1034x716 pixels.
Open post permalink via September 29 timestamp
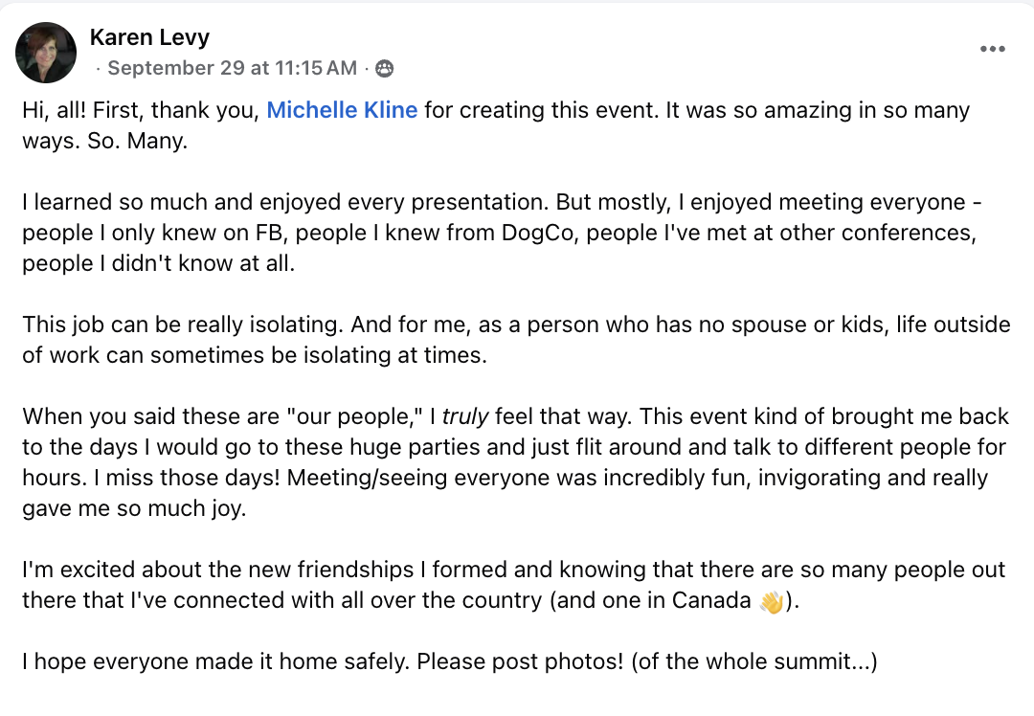(232, 68)
